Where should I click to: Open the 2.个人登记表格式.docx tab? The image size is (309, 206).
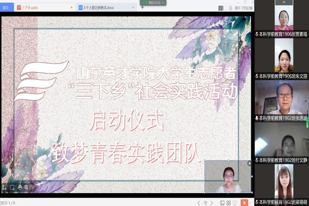pyautogui.click(x=106, y=8)
